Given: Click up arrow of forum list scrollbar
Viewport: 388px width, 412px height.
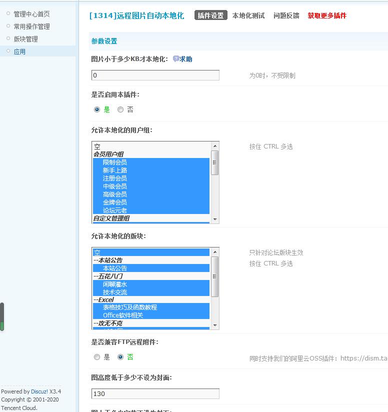Looking at the screenshot, I should click(215, 252).
